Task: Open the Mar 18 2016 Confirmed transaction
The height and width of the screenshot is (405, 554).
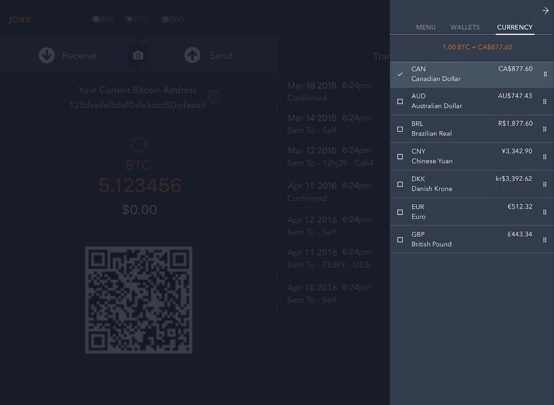Action: (x=333, y=91)
